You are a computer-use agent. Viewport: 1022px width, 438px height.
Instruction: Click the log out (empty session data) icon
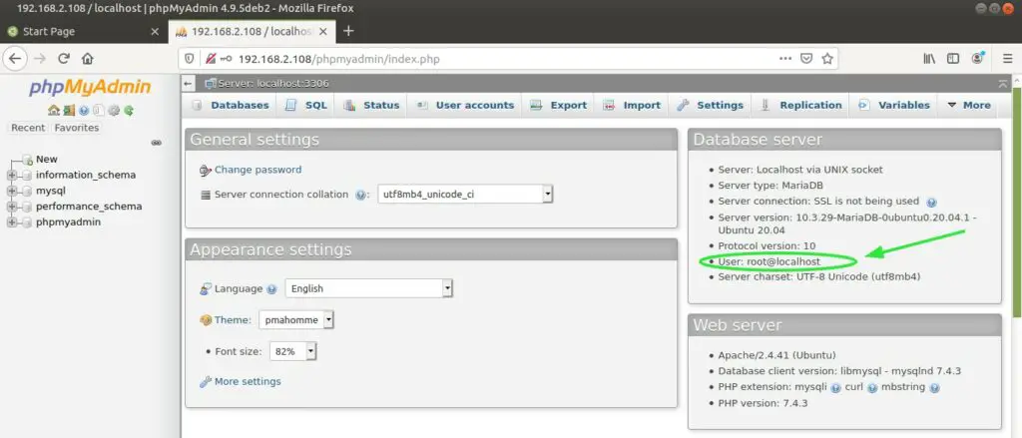pyautogui.click(x=68, y=110)
